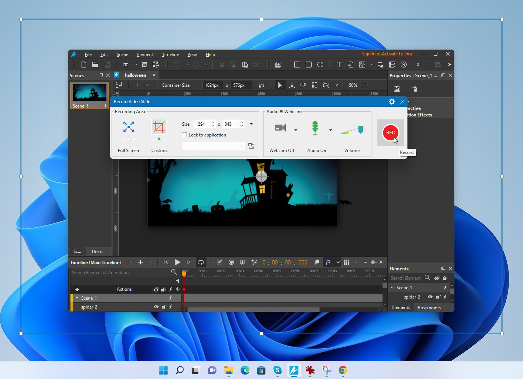This screenshot has height=379, width=523.
Task: Click the insert Audio tool icon
Action: 381,65
